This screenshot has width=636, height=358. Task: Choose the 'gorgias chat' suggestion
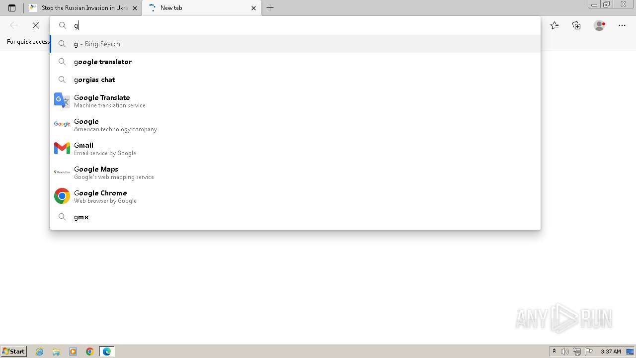pyautogui.click(x=295, y=80)
